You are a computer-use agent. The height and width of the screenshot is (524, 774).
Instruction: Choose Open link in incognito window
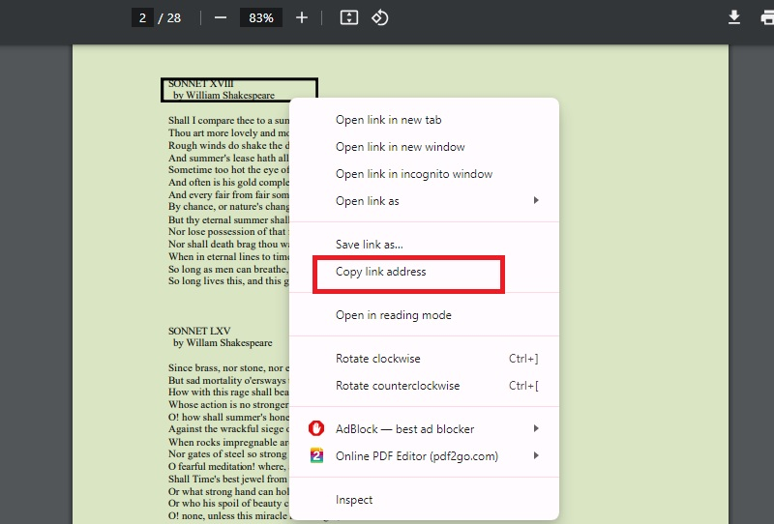click(x=424, y=174)
